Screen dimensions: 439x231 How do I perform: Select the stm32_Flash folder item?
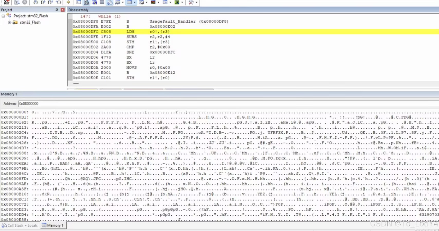pos(30,22)
